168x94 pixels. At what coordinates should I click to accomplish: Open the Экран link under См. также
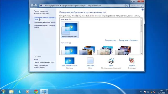36,60
